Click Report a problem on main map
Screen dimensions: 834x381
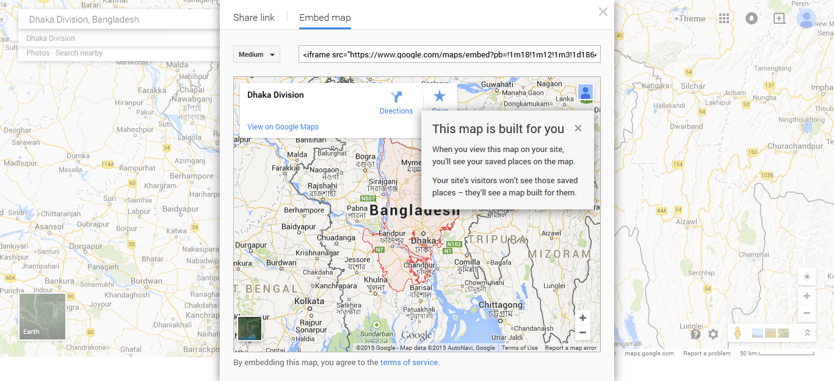tap(706, 354)
